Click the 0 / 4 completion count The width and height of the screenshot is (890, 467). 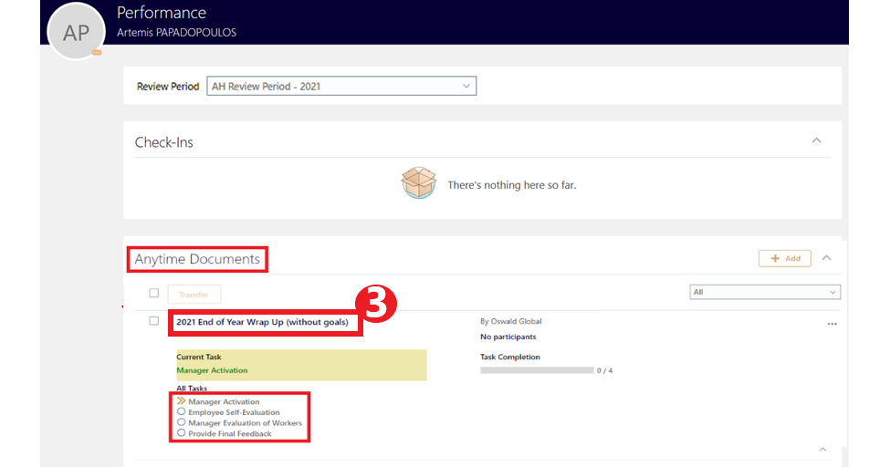[604, 370]
